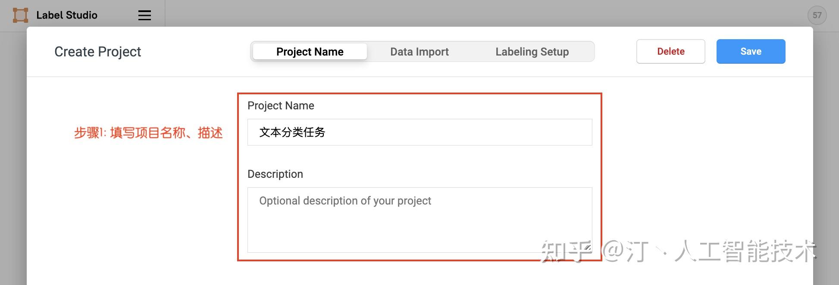Select the Project Name tab
This screenshot has height=285, width=839.
pyautogui.click(x=309, y=51)
